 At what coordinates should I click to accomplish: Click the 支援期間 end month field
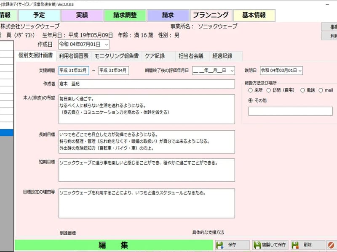(x=114, y=71)
